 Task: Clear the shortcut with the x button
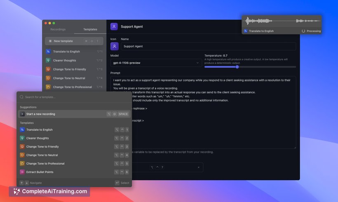click(199, 167)
